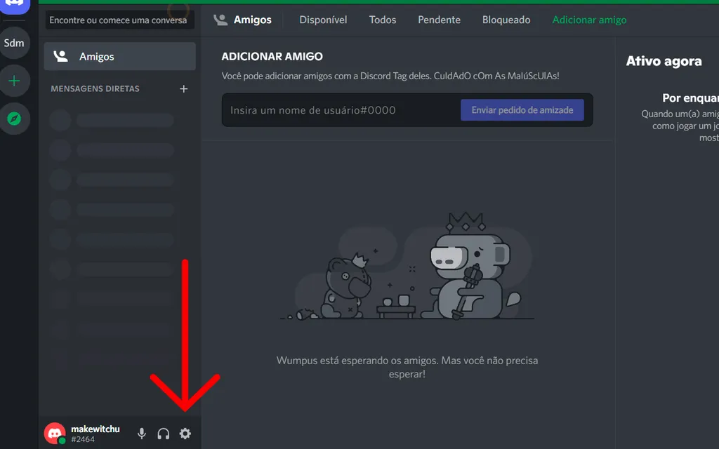The image size is (719, 449).
Task: Click the conversation search box
Action: click(119, 20)
